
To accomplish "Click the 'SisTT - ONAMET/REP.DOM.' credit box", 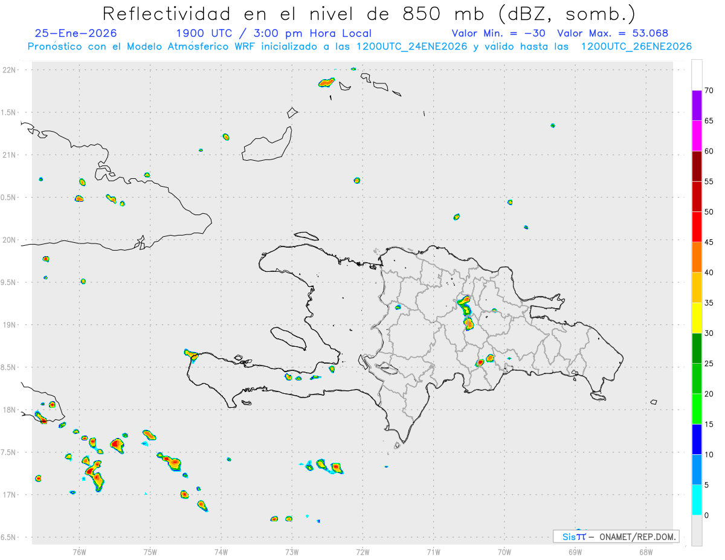I will coord(616,536).
